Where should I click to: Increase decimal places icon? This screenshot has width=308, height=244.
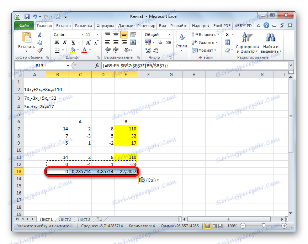pos(148,50)
